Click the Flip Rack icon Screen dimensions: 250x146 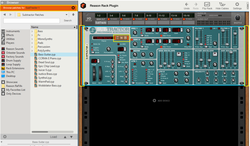pyautogui.click(x=207, y=4)
